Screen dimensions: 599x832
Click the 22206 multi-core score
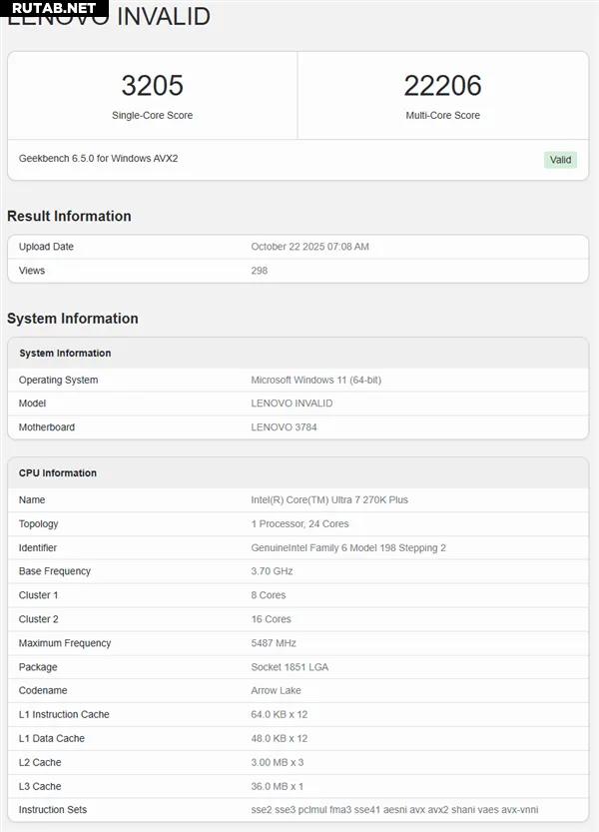pyautogui.click(x=442, y=85)
